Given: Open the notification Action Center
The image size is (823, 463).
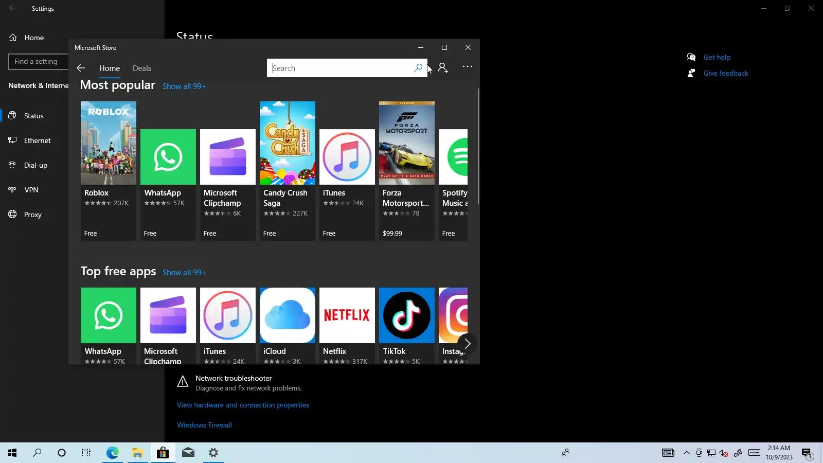Looking at the screenshot, I should pyautogui.click(x=807, y=453).
